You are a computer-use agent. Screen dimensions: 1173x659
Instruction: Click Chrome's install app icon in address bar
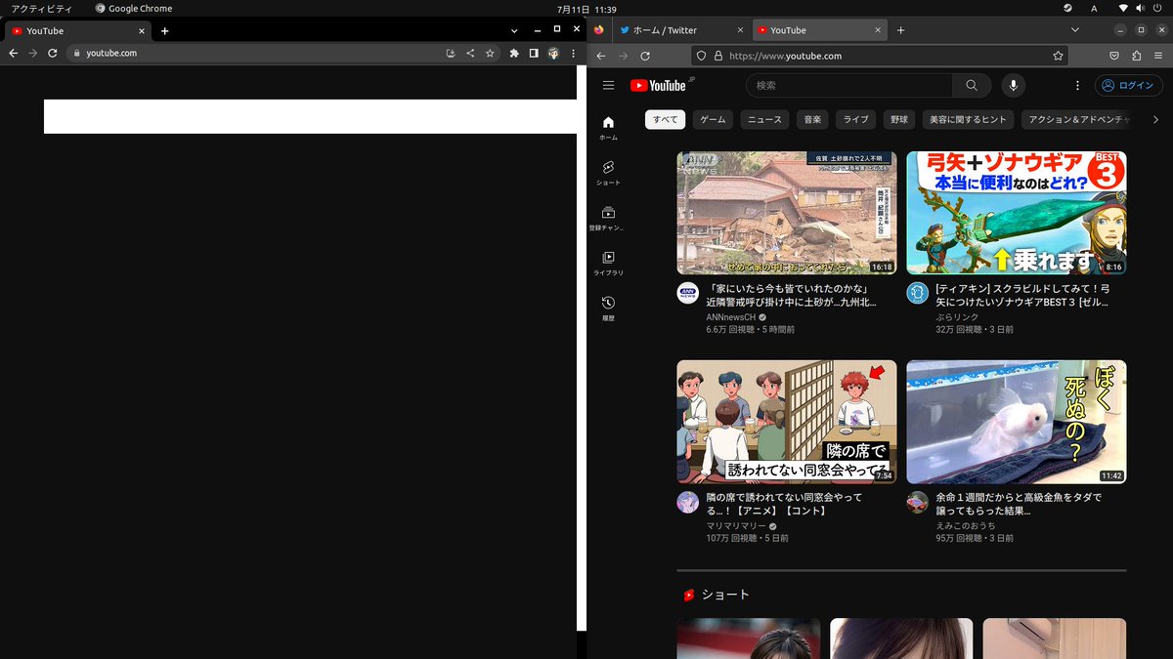[x=451, y=53]
